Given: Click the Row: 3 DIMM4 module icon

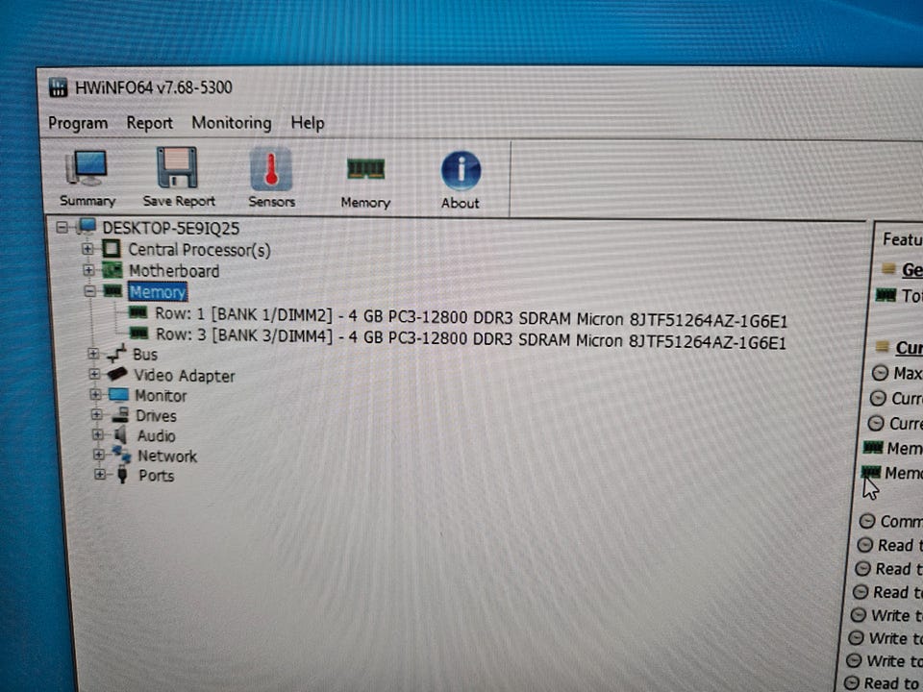Looking at the screenshot, I should click(138, 334).
